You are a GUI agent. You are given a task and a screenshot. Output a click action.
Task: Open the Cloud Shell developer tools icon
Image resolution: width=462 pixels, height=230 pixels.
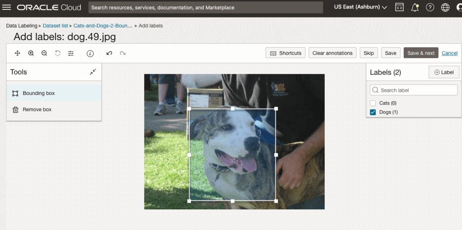[x=399, y=8]
